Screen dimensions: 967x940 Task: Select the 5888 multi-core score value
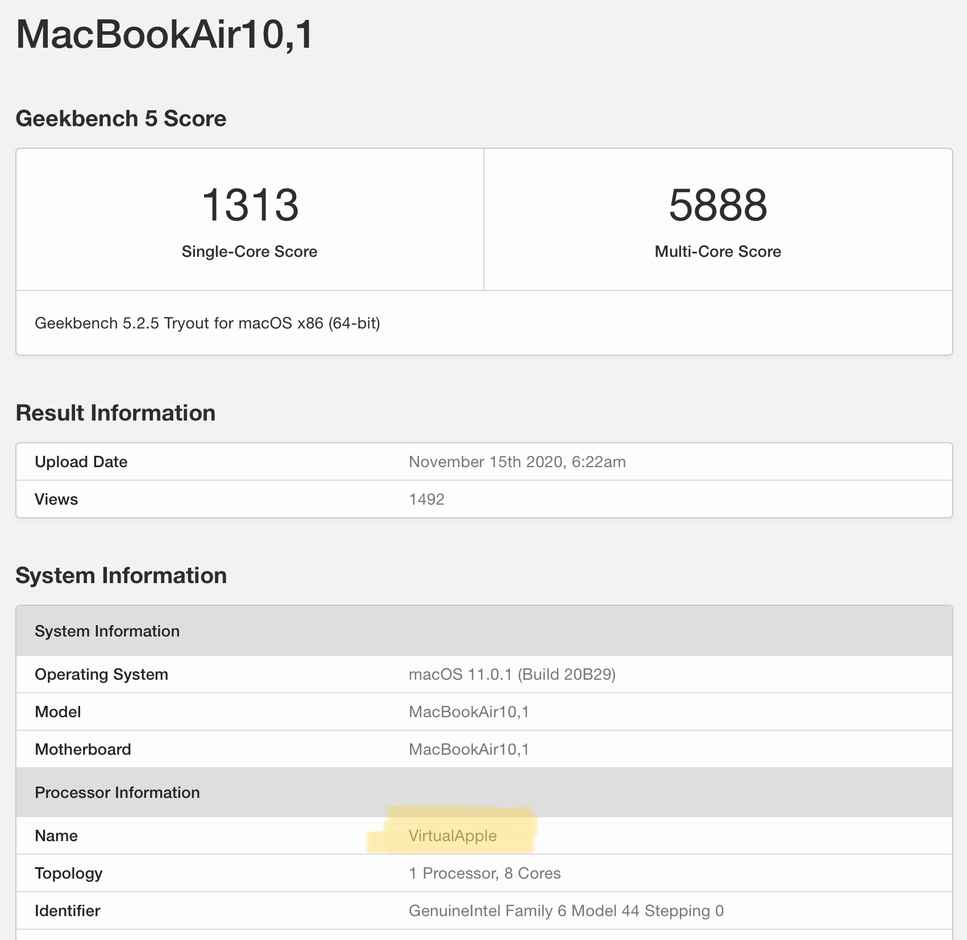pyautogui.click(x=718, y=205)
